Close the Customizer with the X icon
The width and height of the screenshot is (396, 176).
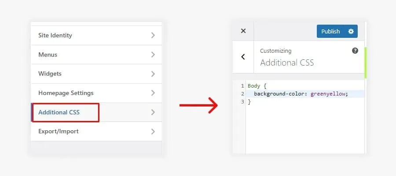243,31
